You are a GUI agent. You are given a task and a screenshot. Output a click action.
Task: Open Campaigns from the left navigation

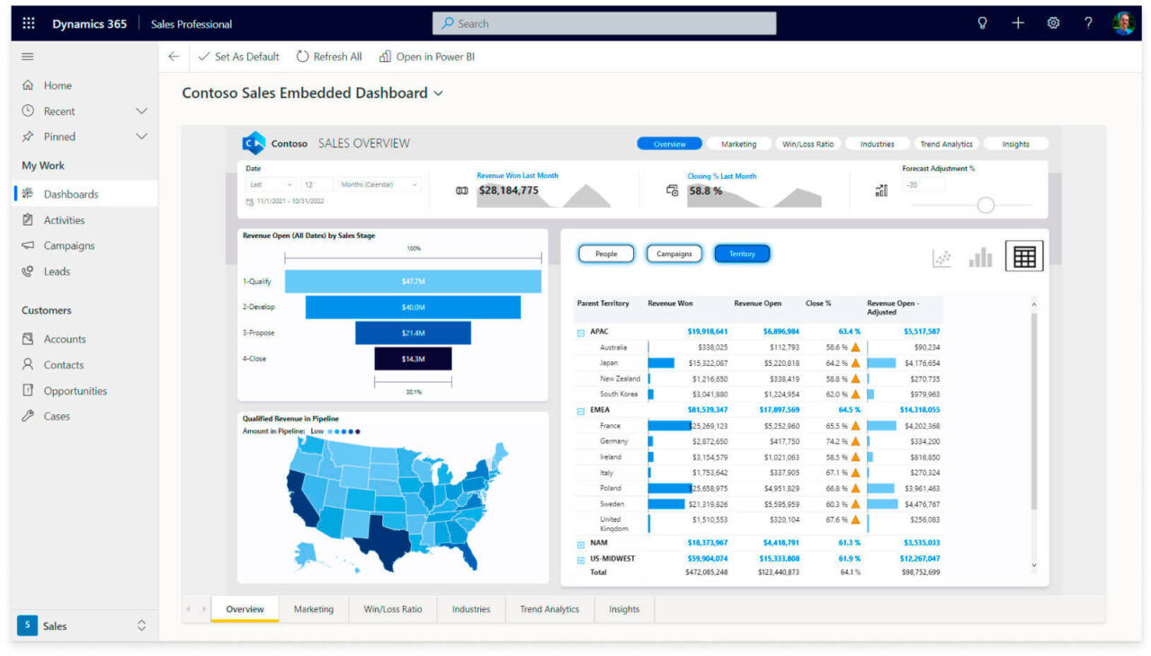(69, 244)
